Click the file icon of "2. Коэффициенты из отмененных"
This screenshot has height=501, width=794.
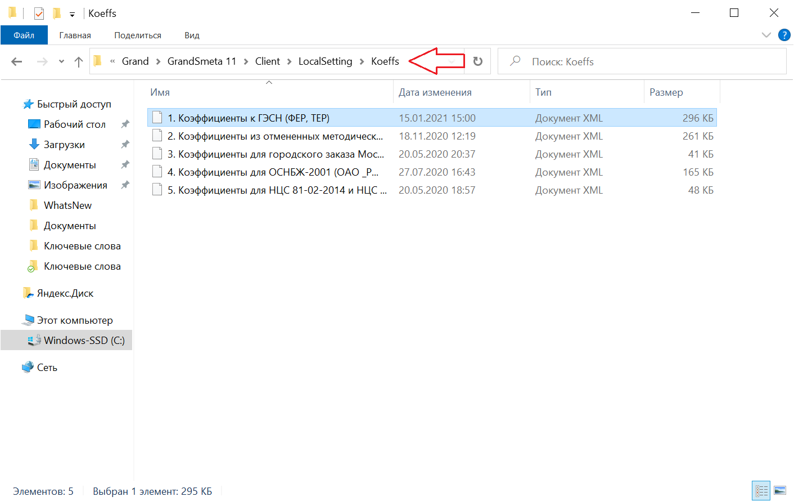coord(157,136)
